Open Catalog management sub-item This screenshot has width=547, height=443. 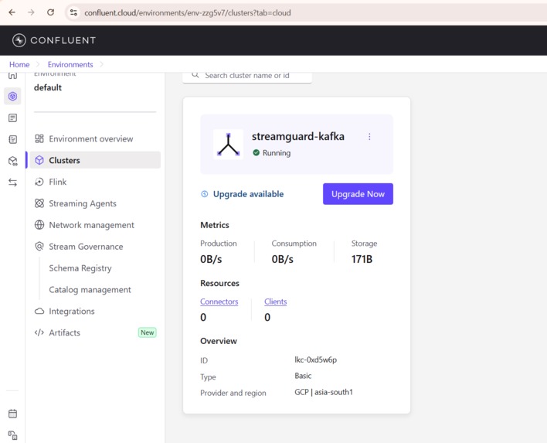coord(90,290)
